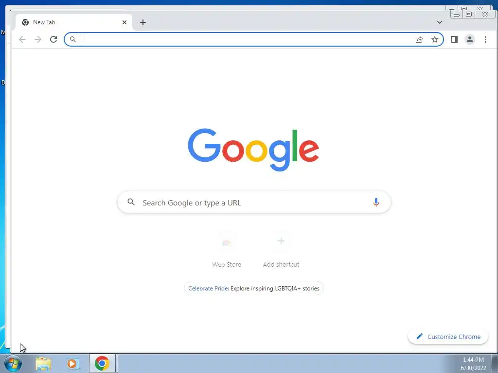Image resolution: width=498 pixels, height=373 pixels.
Task: Go back using the back arrow
Action: pos(22,39)
